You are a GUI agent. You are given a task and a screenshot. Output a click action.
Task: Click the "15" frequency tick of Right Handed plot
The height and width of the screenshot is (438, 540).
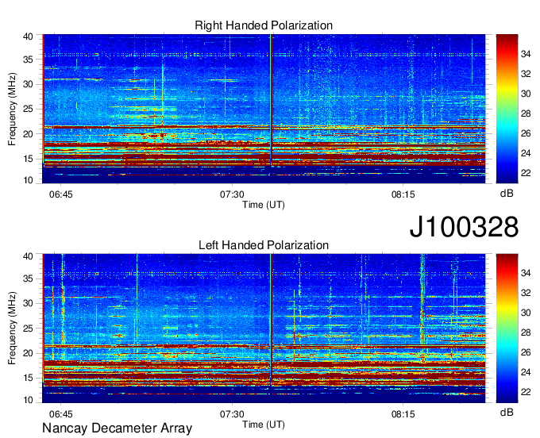[x=28, y=159]
